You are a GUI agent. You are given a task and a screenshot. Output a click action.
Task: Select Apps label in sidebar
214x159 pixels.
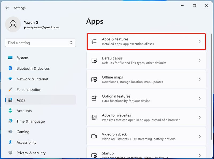pyautogui.click(x=21, y=100)
